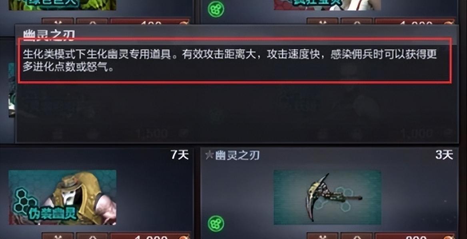This screenshot has height=239, width=467.
Task: Click green biohazard badge on 幽灵之刃 card
Action: (x=216, y=223)
